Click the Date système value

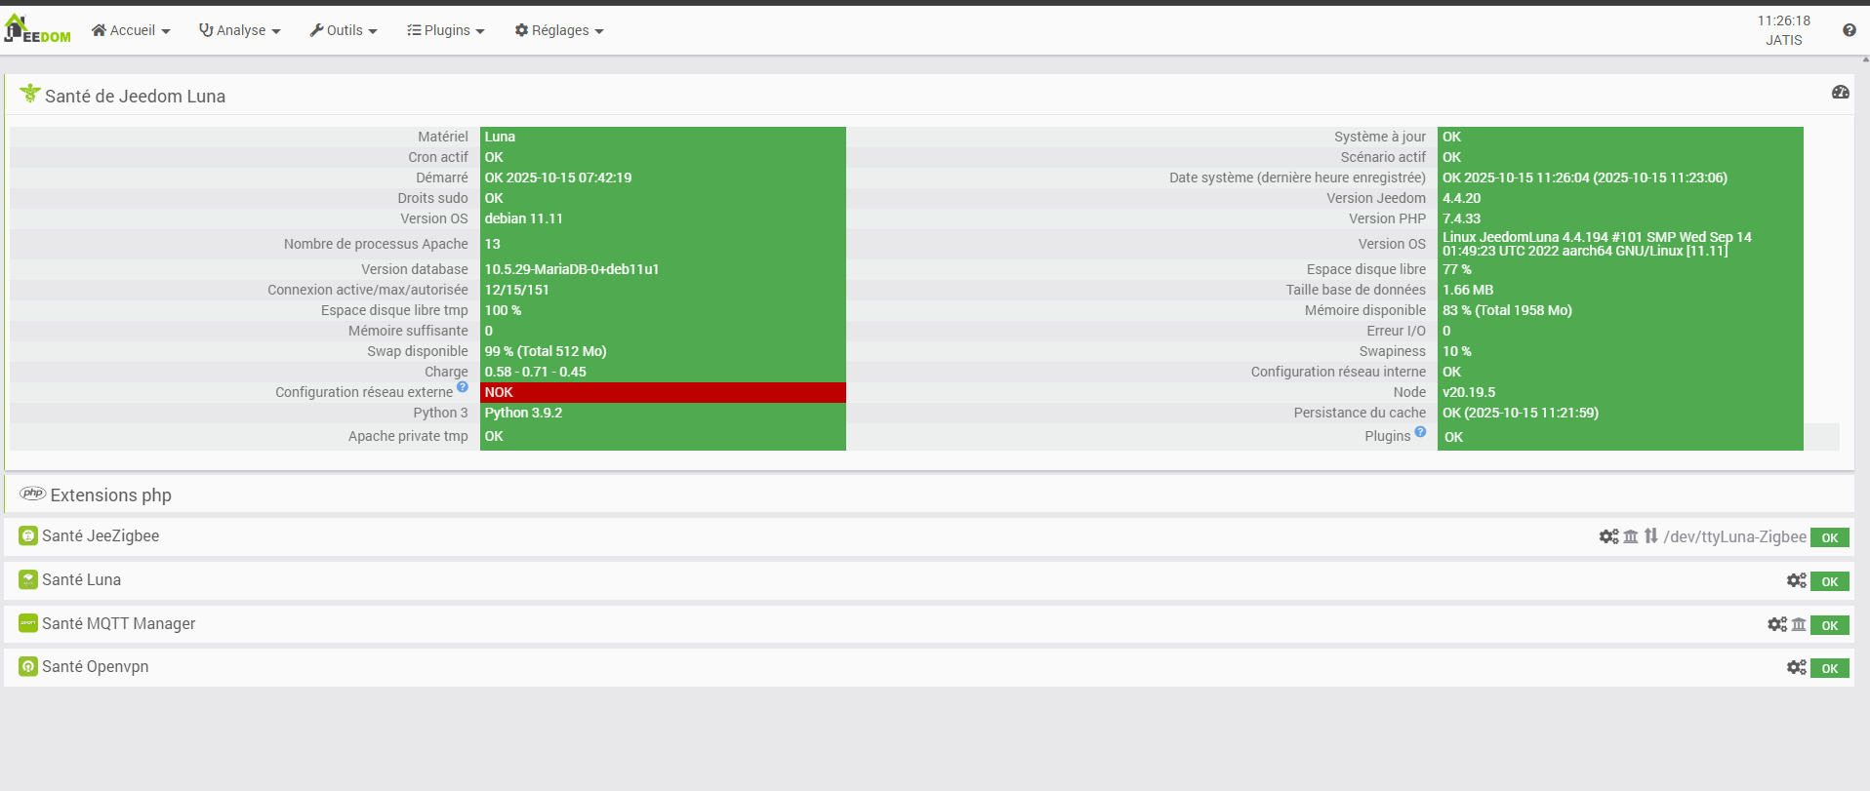(1585, 178)
